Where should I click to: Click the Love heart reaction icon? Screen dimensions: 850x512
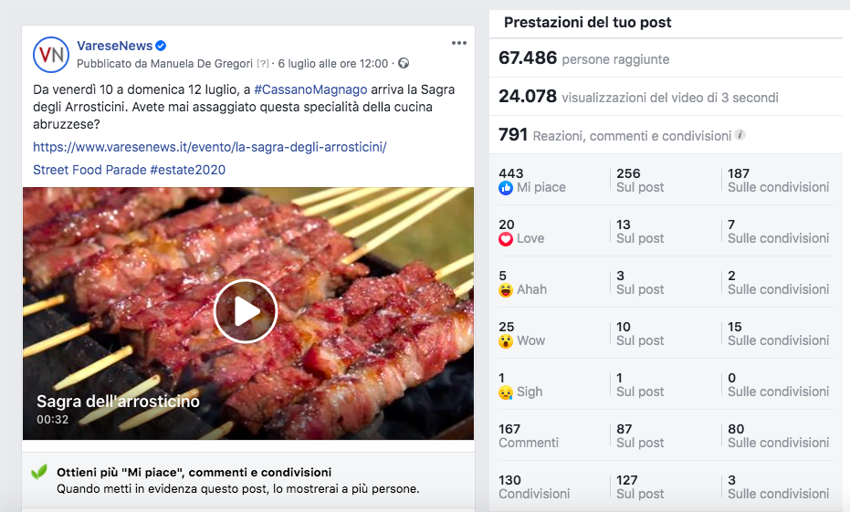(505, 239)
